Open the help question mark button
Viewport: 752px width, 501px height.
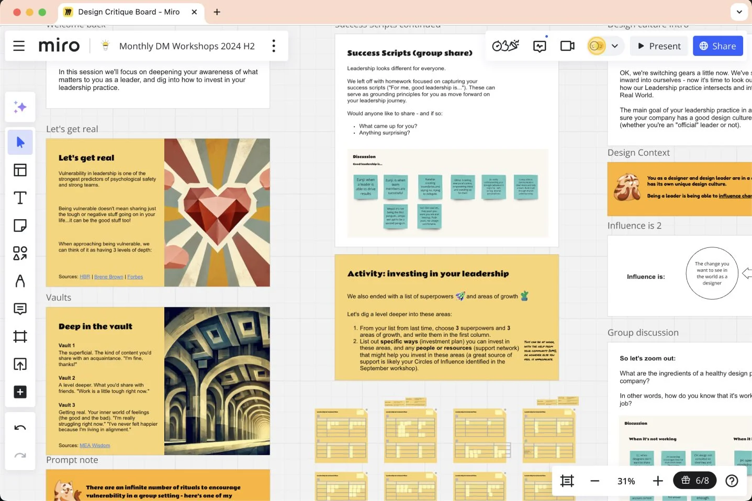click(732, 481)
